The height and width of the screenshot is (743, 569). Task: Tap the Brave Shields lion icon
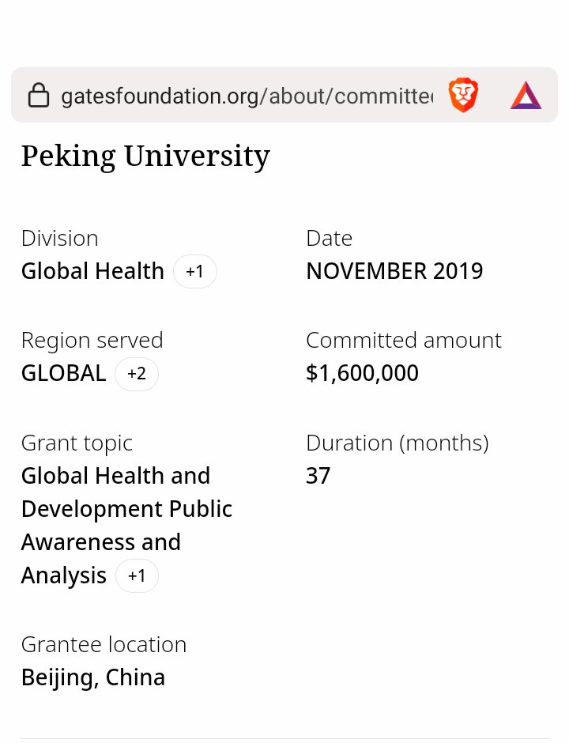[x=463, y=96]
